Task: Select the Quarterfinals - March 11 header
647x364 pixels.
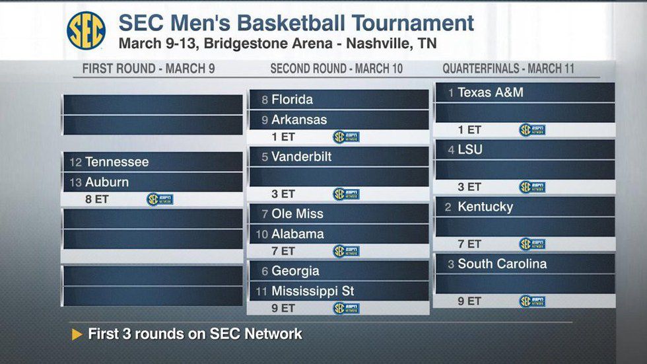Action: pos(508,69)
